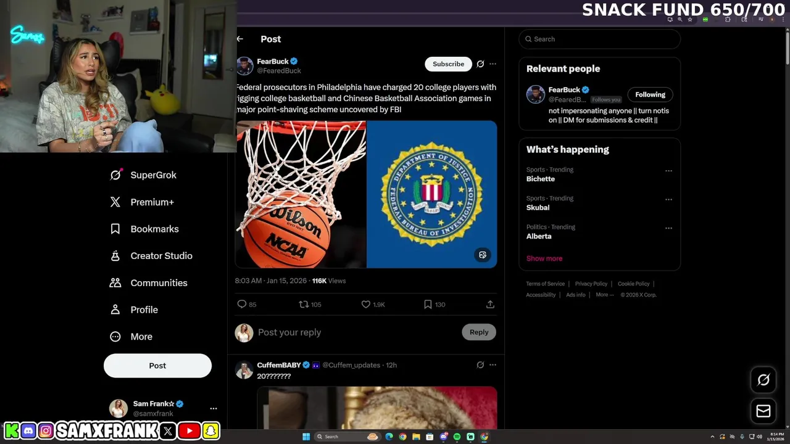Open options dots for Bichette trend
Image resolution: width=790 pixels, height=444 pixels.
coord(668,171)
